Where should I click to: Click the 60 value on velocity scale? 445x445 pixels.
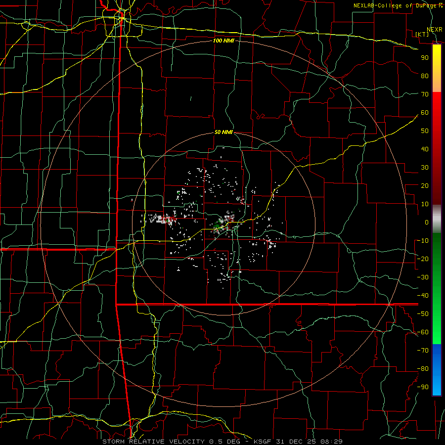click(425, 112)
